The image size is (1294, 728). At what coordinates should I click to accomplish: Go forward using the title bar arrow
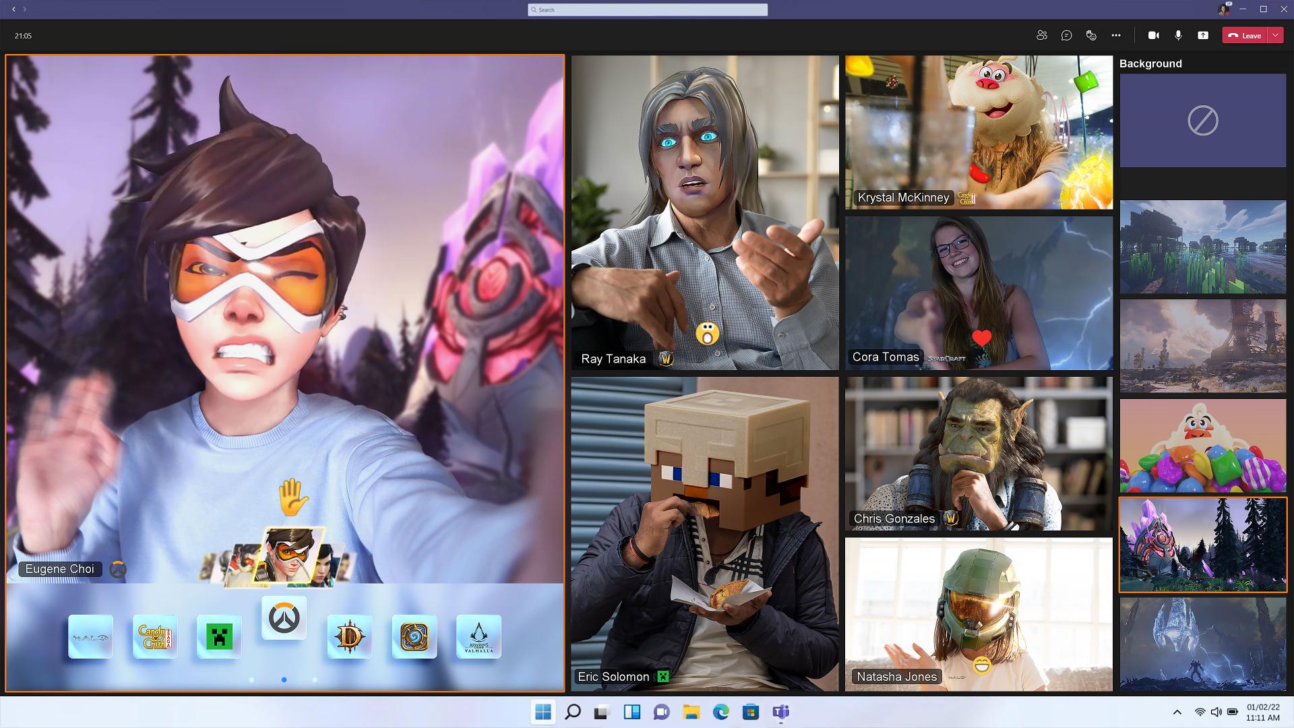tap(25, 9)
